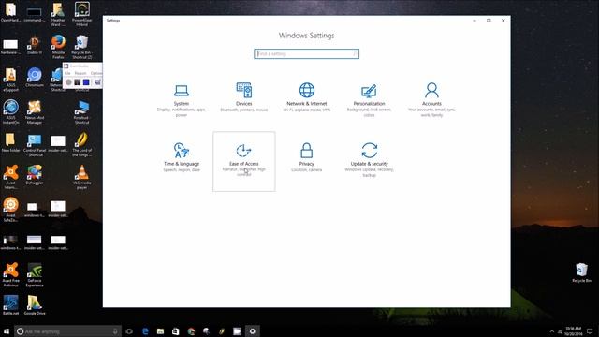Screen dimensions: 599x337
Task: Click the blue square button in small window
Action: (x=86, y=82)
